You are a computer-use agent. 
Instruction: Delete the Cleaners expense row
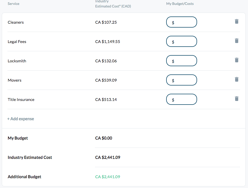click(x=237, y=21)
